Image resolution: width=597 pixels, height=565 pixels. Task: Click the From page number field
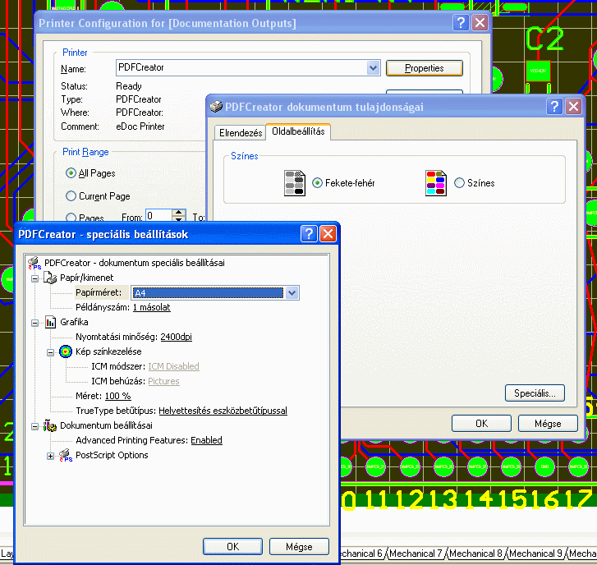click(x=159, y=216)
